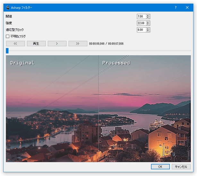
Task: Click the Asharp filter clapperboard title icon
Action: pos(8,8)
